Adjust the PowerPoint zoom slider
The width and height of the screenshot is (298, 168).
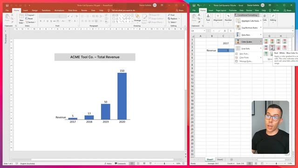click(x=164, y=164)
